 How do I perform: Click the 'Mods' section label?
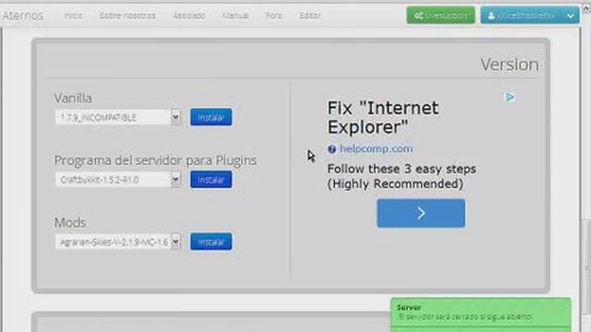(x=70, y=223)
